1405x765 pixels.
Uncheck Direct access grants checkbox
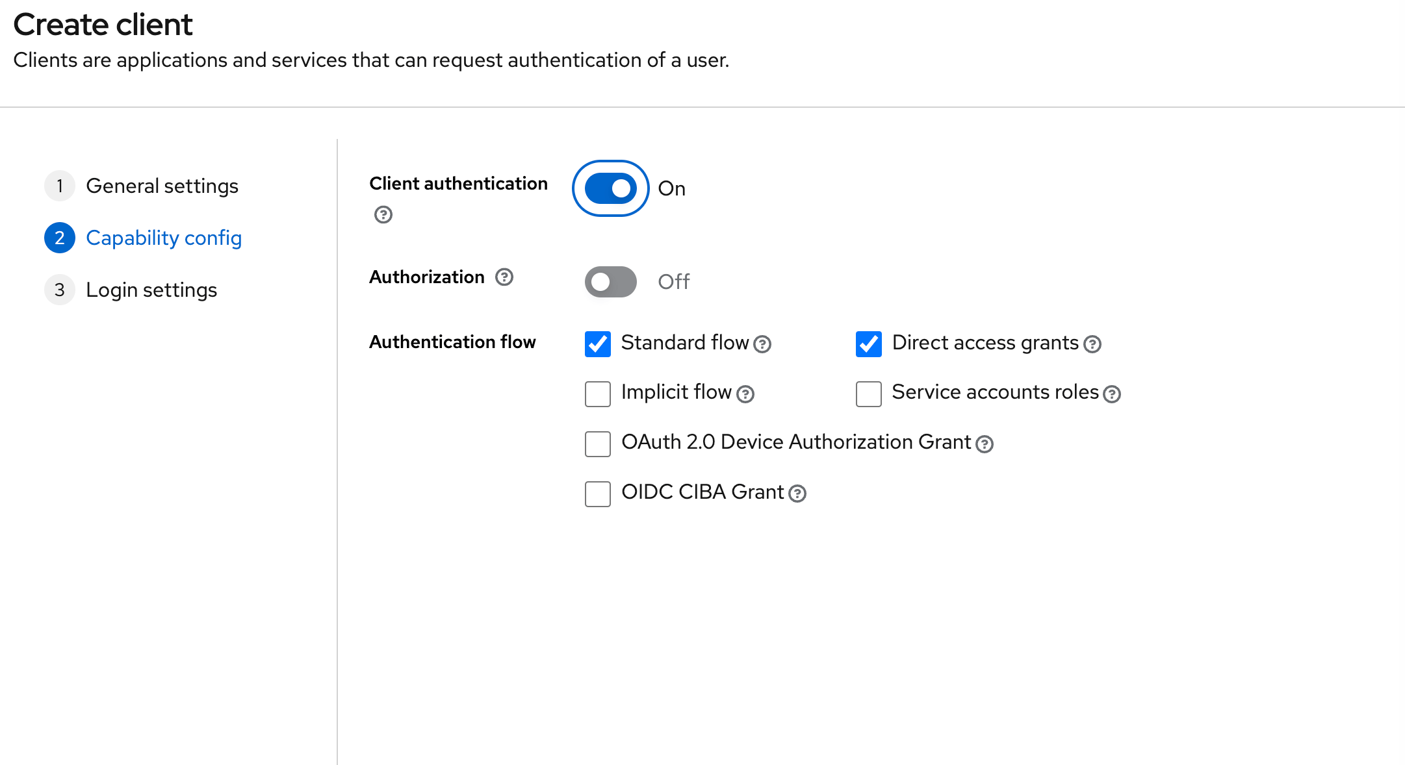point(869,344)
